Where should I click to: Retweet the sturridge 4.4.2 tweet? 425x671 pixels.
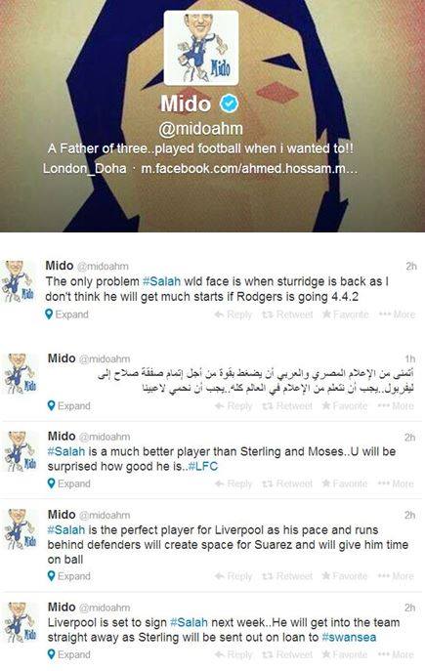click(x=287, y=315)
